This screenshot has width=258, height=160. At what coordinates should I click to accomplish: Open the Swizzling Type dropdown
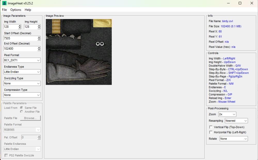(22, 83)
